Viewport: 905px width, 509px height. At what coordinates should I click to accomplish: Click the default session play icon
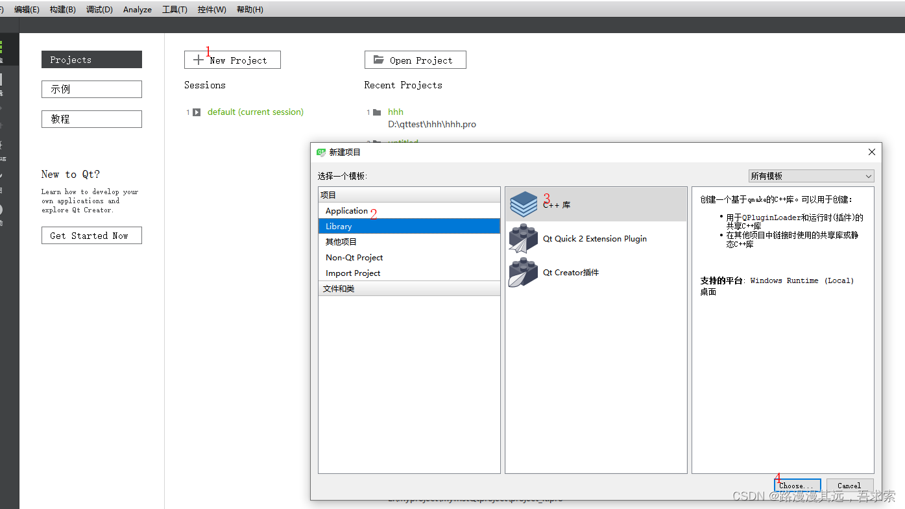click(197, 112)
